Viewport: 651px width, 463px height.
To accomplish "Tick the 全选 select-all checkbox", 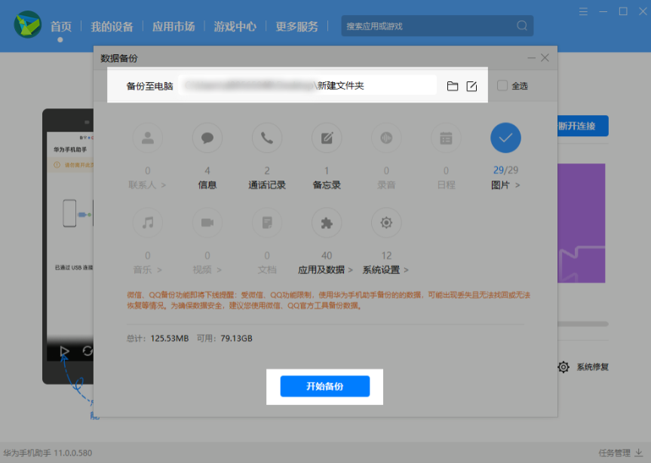I will click(502, 85).
